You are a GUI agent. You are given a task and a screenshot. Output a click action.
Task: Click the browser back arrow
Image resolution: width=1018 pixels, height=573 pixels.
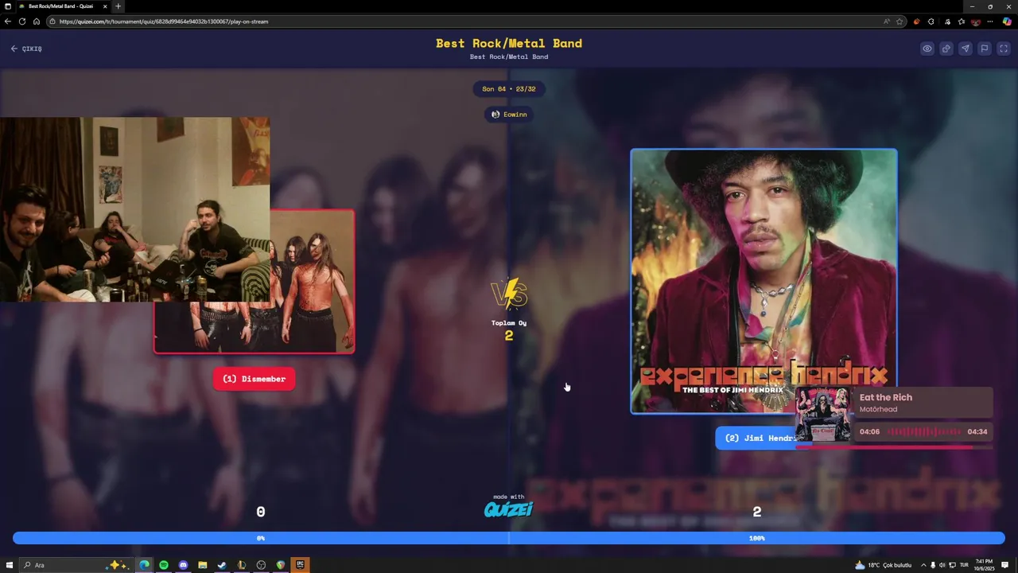[8, 21]
